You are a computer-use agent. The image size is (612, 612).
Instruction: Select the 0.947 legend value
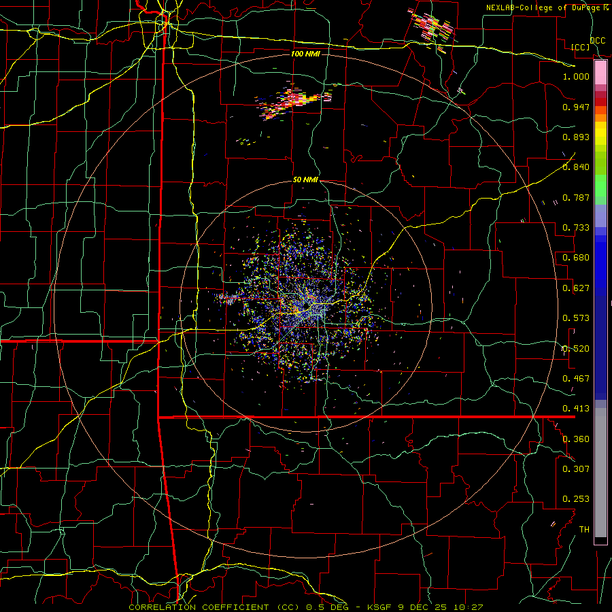click(x=576, y=107)
